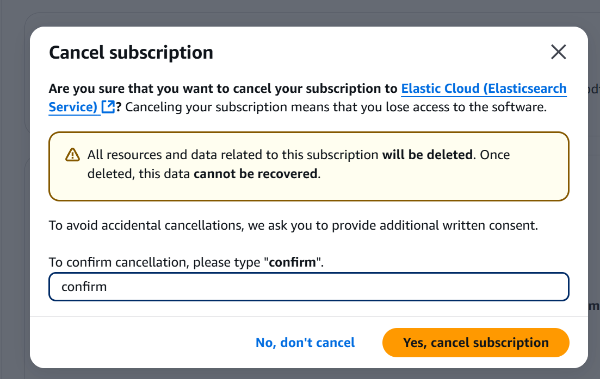This screenshot has height=379, width=600.
Task: Click the "No, don't cancel" button
Action: pos(305,343)
